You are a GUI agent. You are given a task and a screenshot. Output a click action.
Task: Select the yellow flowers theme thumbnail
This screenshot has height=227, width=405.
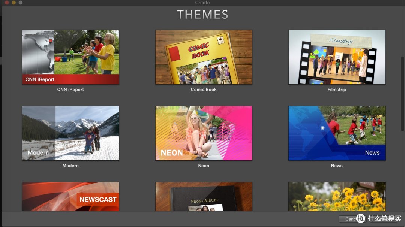337,197
